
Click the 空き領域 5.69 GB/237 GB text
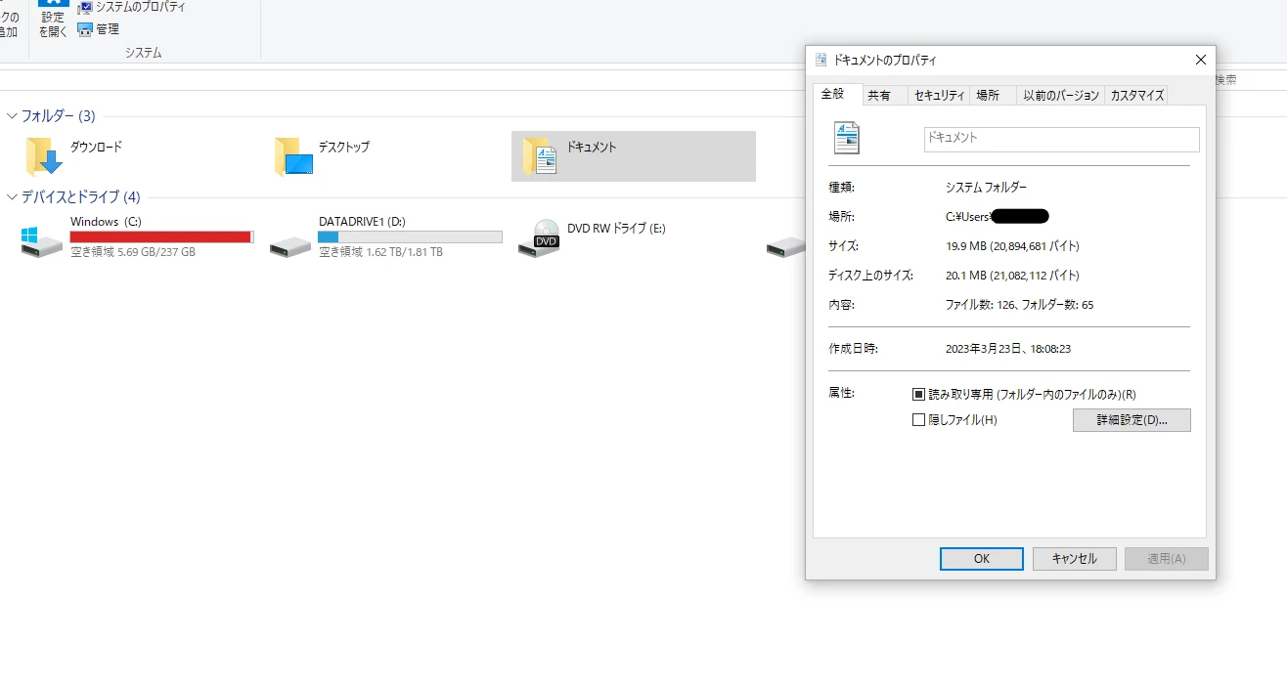point(133,252)
